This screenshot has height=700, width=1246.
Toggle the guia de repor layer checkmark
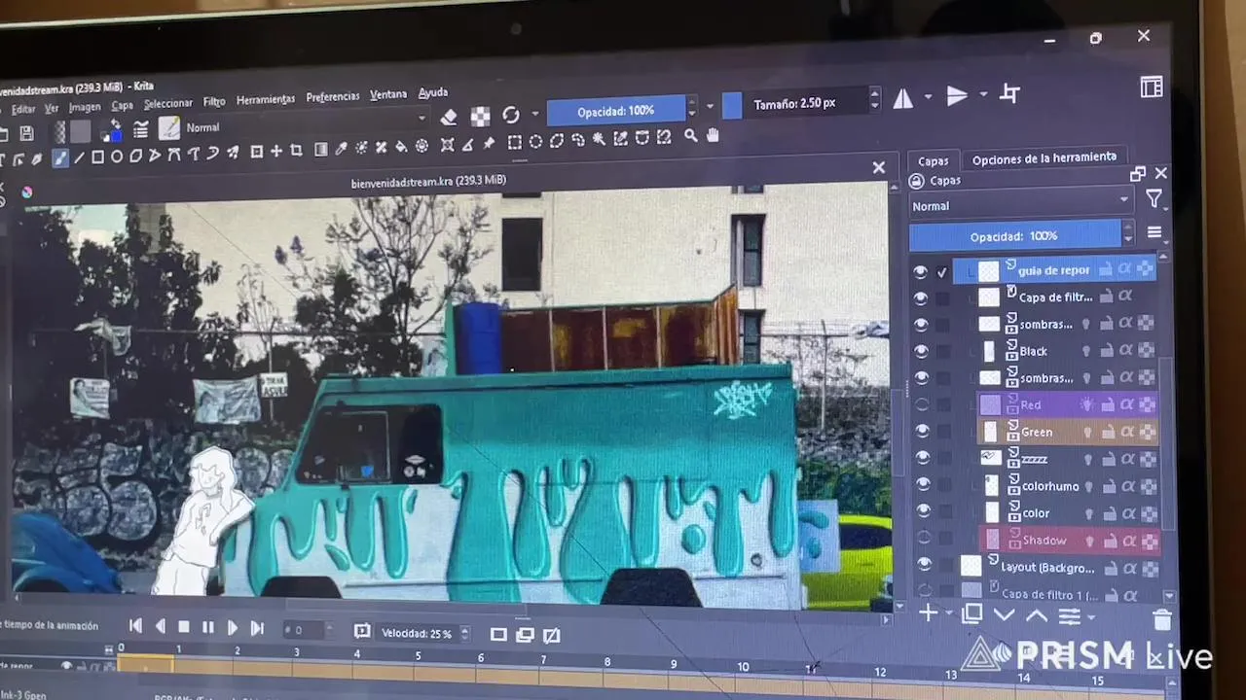click(942, 273)
